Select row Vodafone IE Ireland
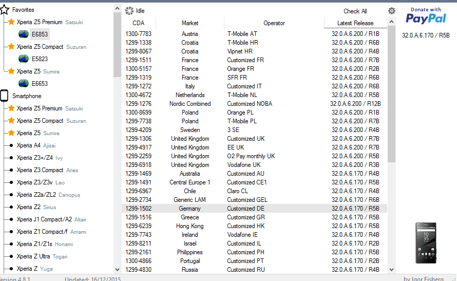Image resolution: width=457 pixels, height=281 pixels. coord(254,235)
